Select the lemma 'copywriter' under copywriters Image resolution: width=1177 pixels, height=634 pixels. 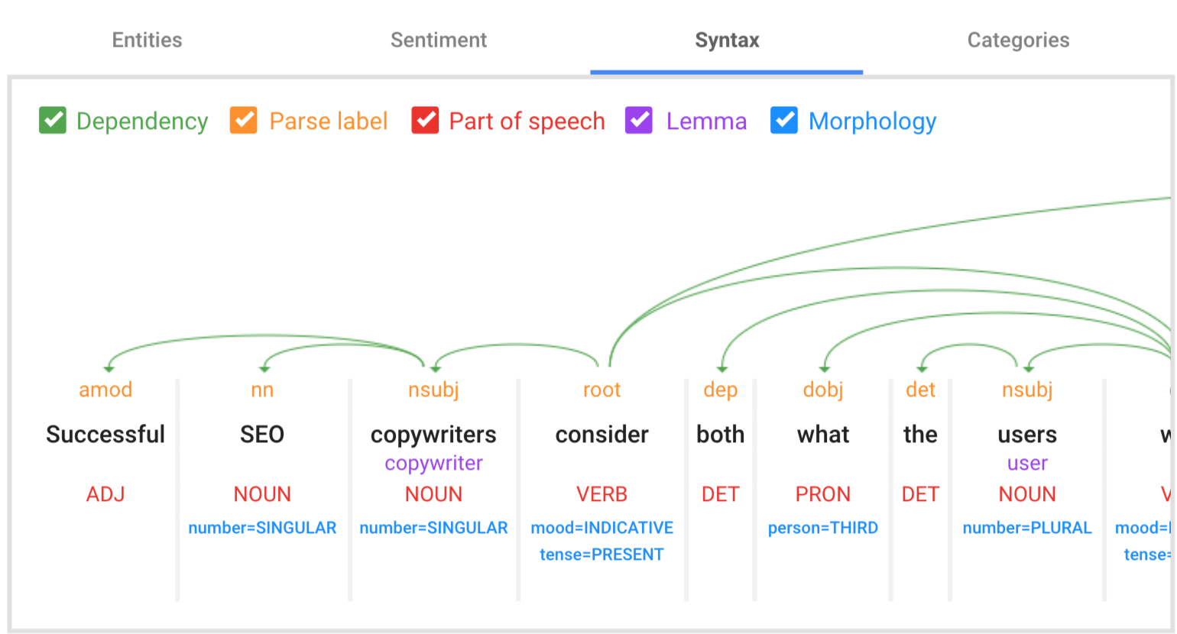[433, 462]
